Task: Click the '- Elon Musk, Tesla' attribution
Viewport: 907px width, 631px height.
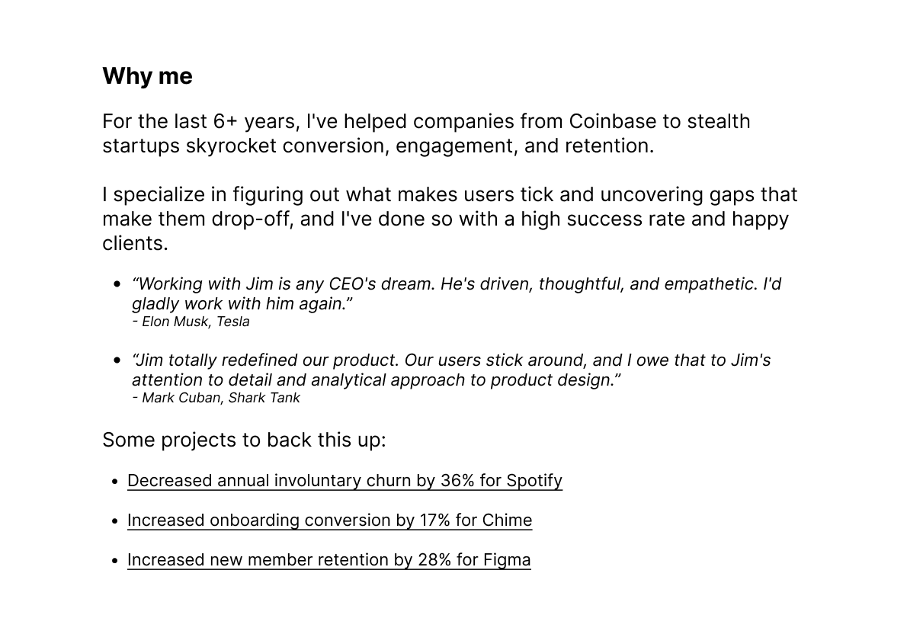Action: [191, 322]
